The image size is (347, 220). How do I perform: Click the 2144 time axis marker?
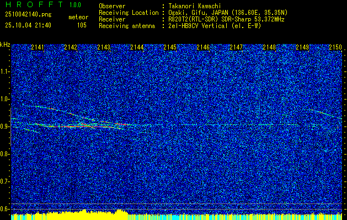click(137, 47)
